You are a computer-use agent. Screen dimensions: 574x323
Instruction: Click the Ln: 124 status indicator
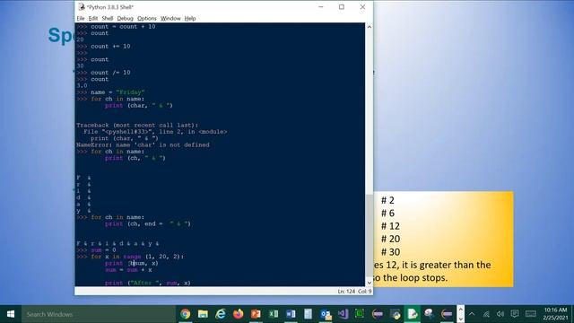pos(346,291)
